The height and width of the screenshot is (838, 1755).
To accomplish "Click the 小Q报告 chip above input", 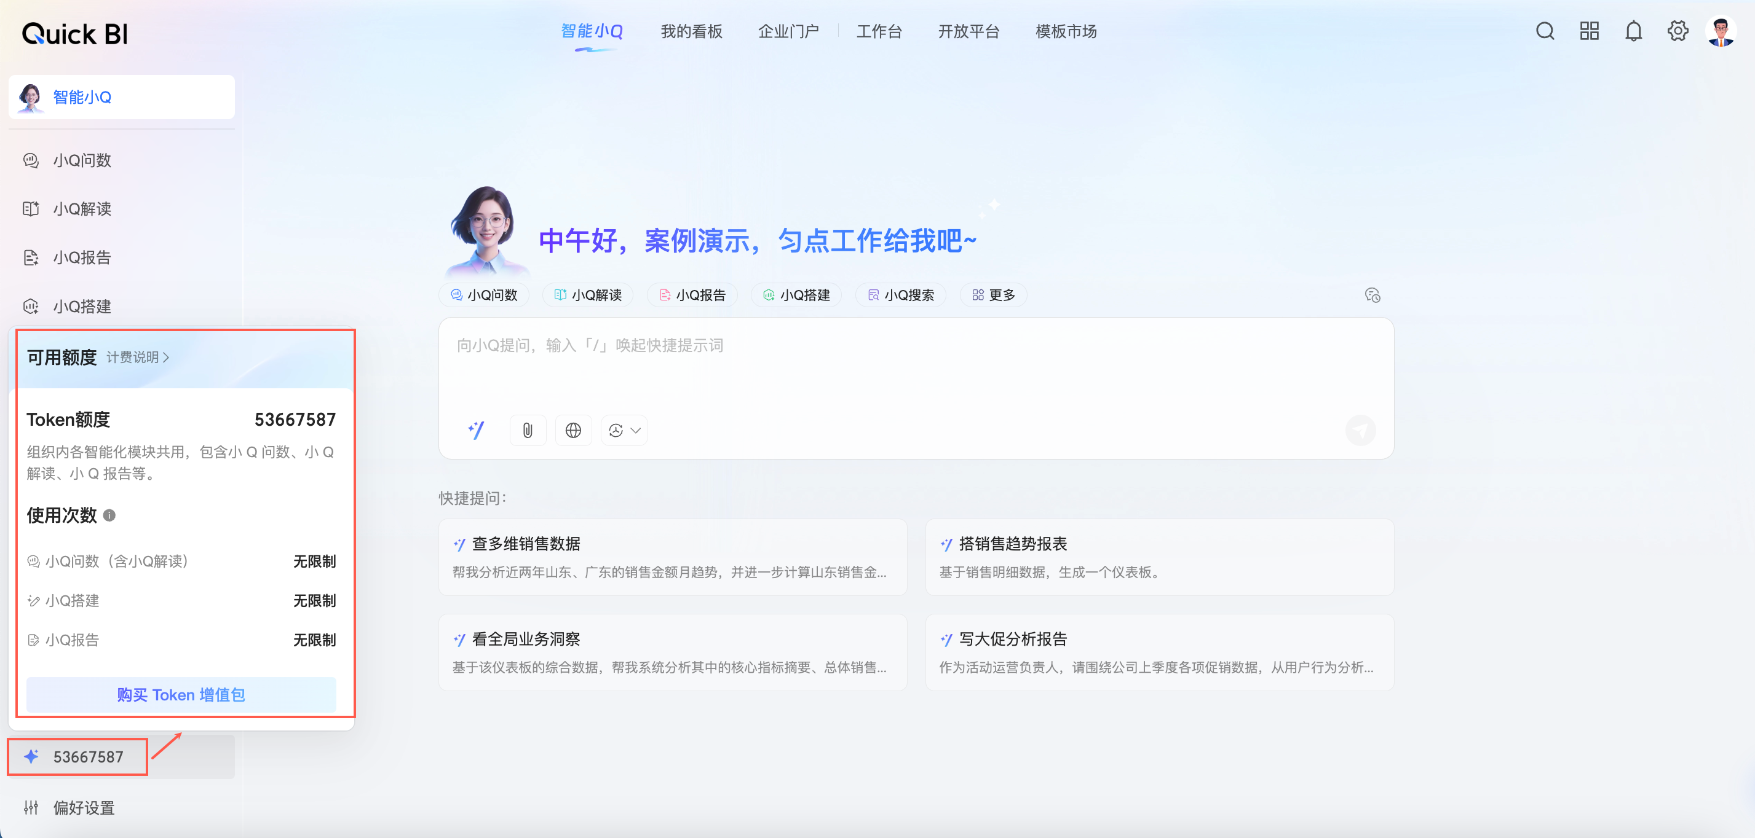I will tap(692, 295).
